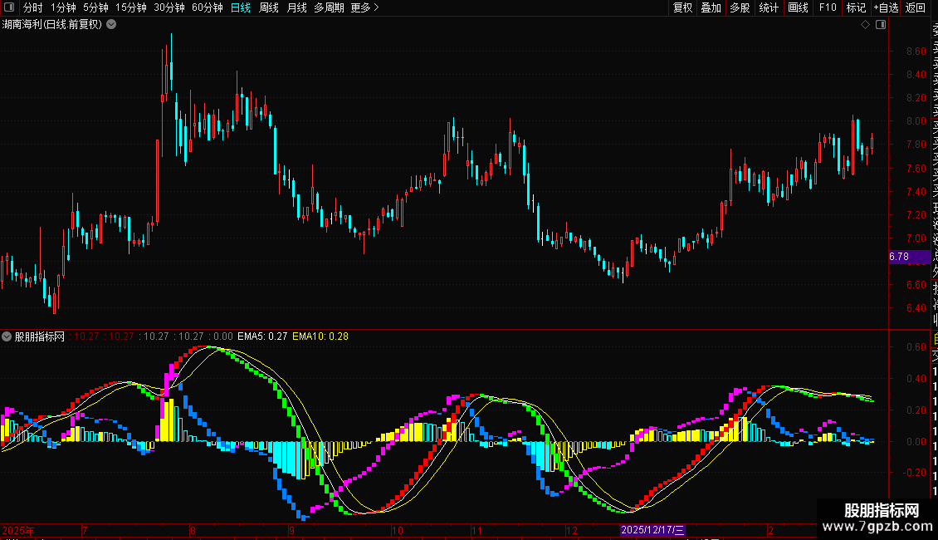
Task: Open the indicator dropdown beside 股朋指标网
Action: tap(7, 336)
